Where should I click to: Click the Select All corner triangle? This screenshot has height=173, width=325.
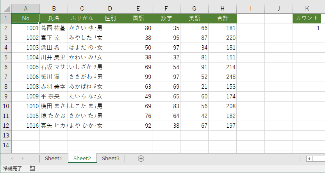pyautogui.click(x=6, y=8)
